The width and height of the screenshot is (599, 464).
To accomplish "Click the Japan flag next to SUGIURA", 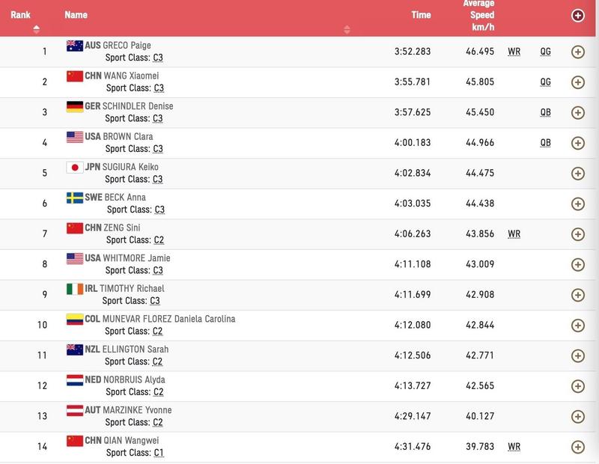I will click(x=75, y=168).
